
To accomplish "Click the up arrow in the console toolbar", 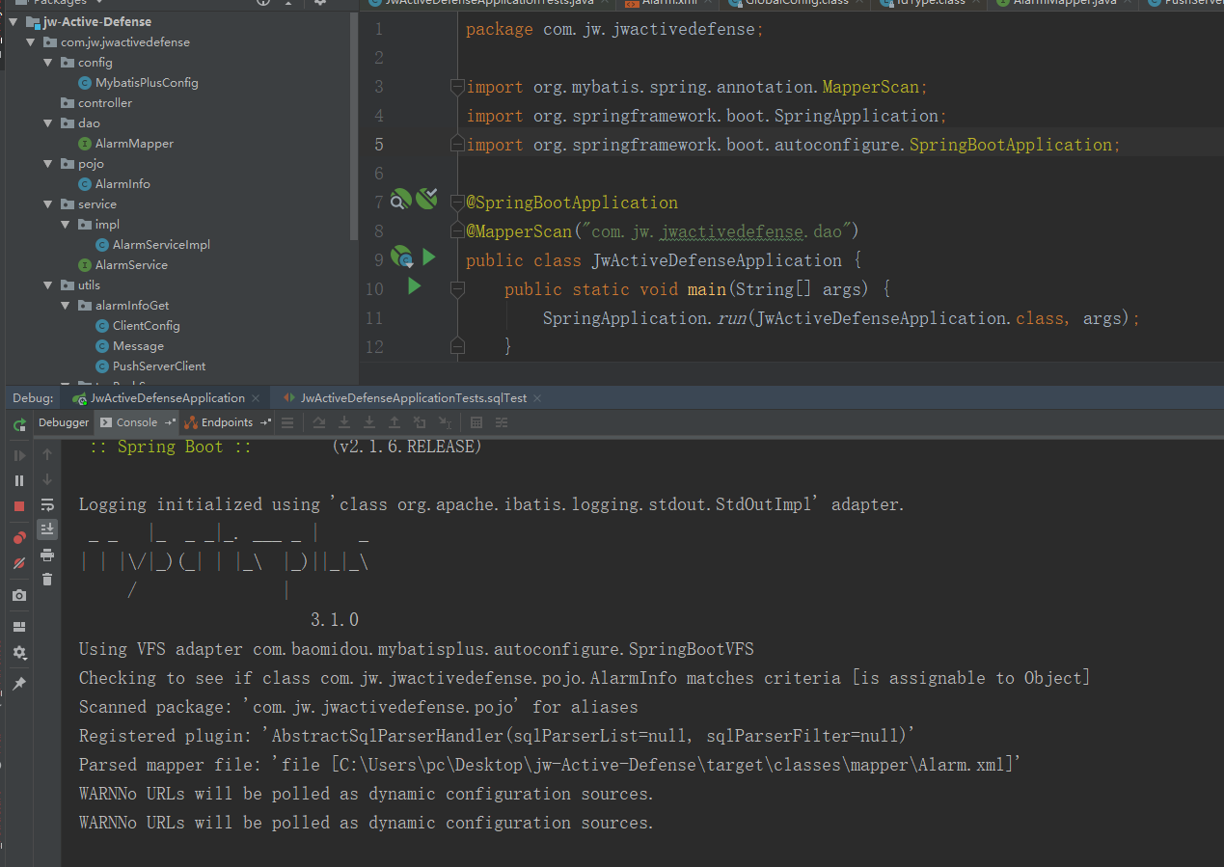I will [47, 454].
